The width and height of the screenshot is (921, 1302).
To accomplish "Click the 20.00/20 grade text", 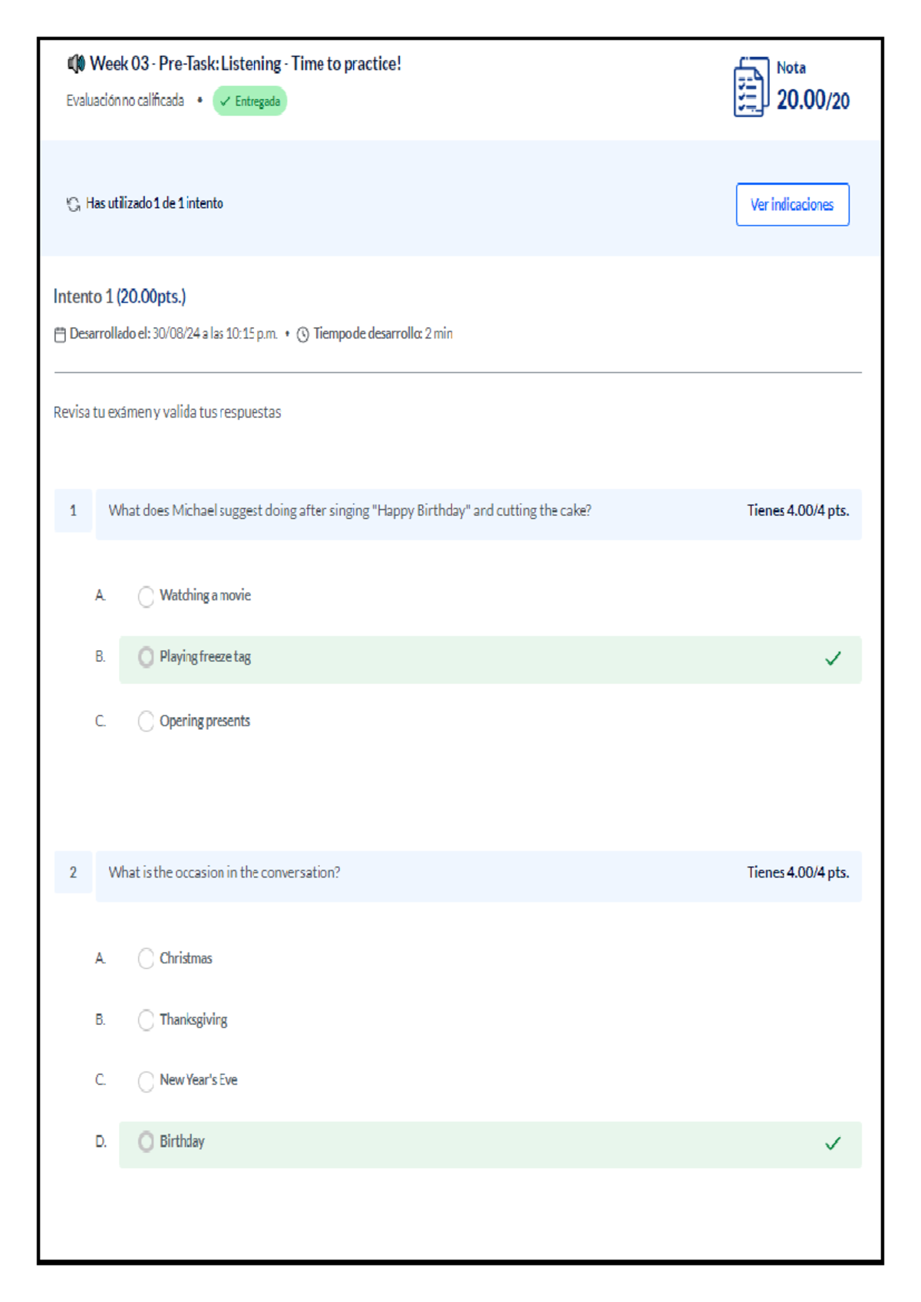I will click(812, 99).
